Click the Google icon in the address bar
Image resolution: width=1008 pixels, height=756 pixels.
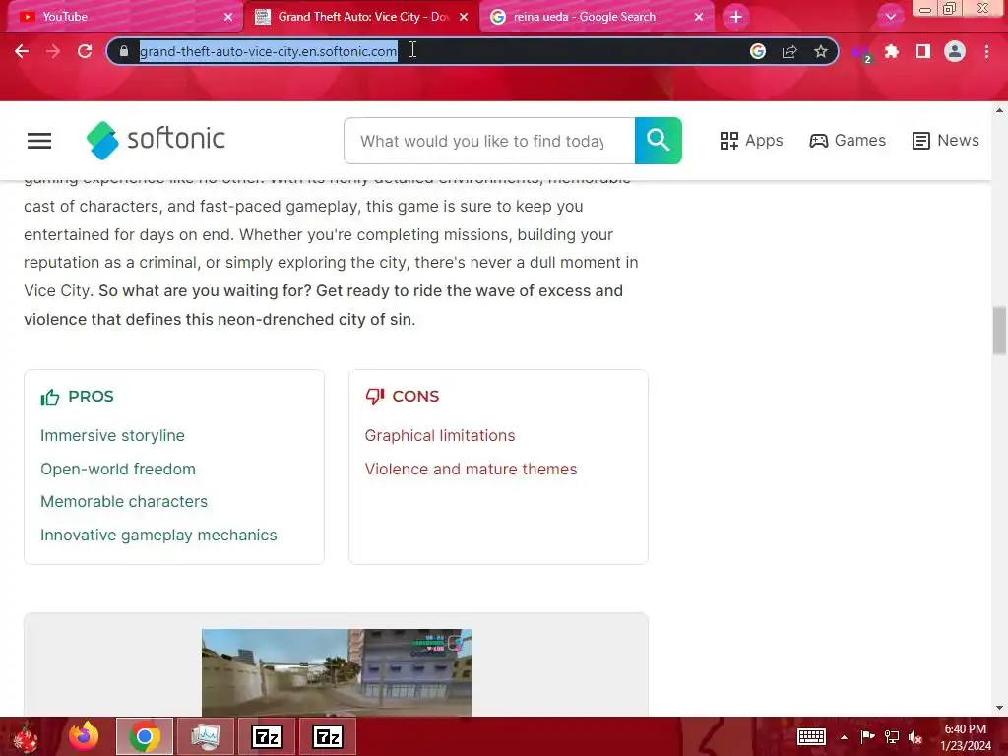758,51
